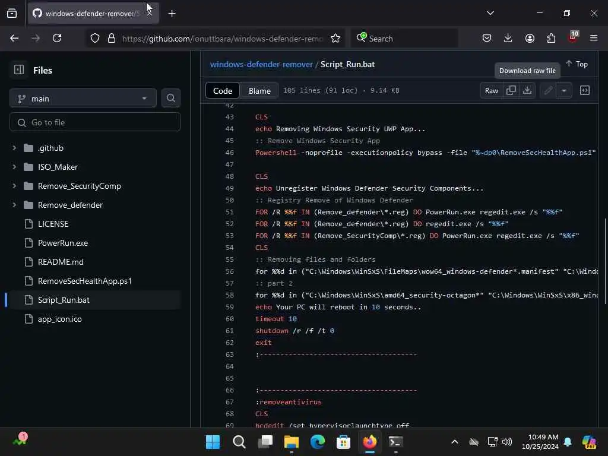Jump to Top link
Screen dimensions: 608x456
(577, 64)
